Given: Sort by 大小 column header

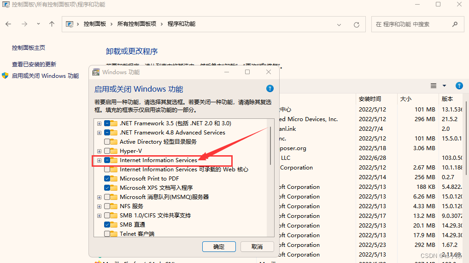Looking at the screenshot, I should [406, 99].
